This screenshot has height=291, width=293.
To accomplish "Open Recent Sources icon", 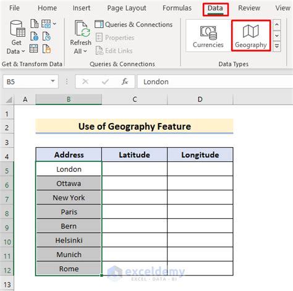I will 46,36.
